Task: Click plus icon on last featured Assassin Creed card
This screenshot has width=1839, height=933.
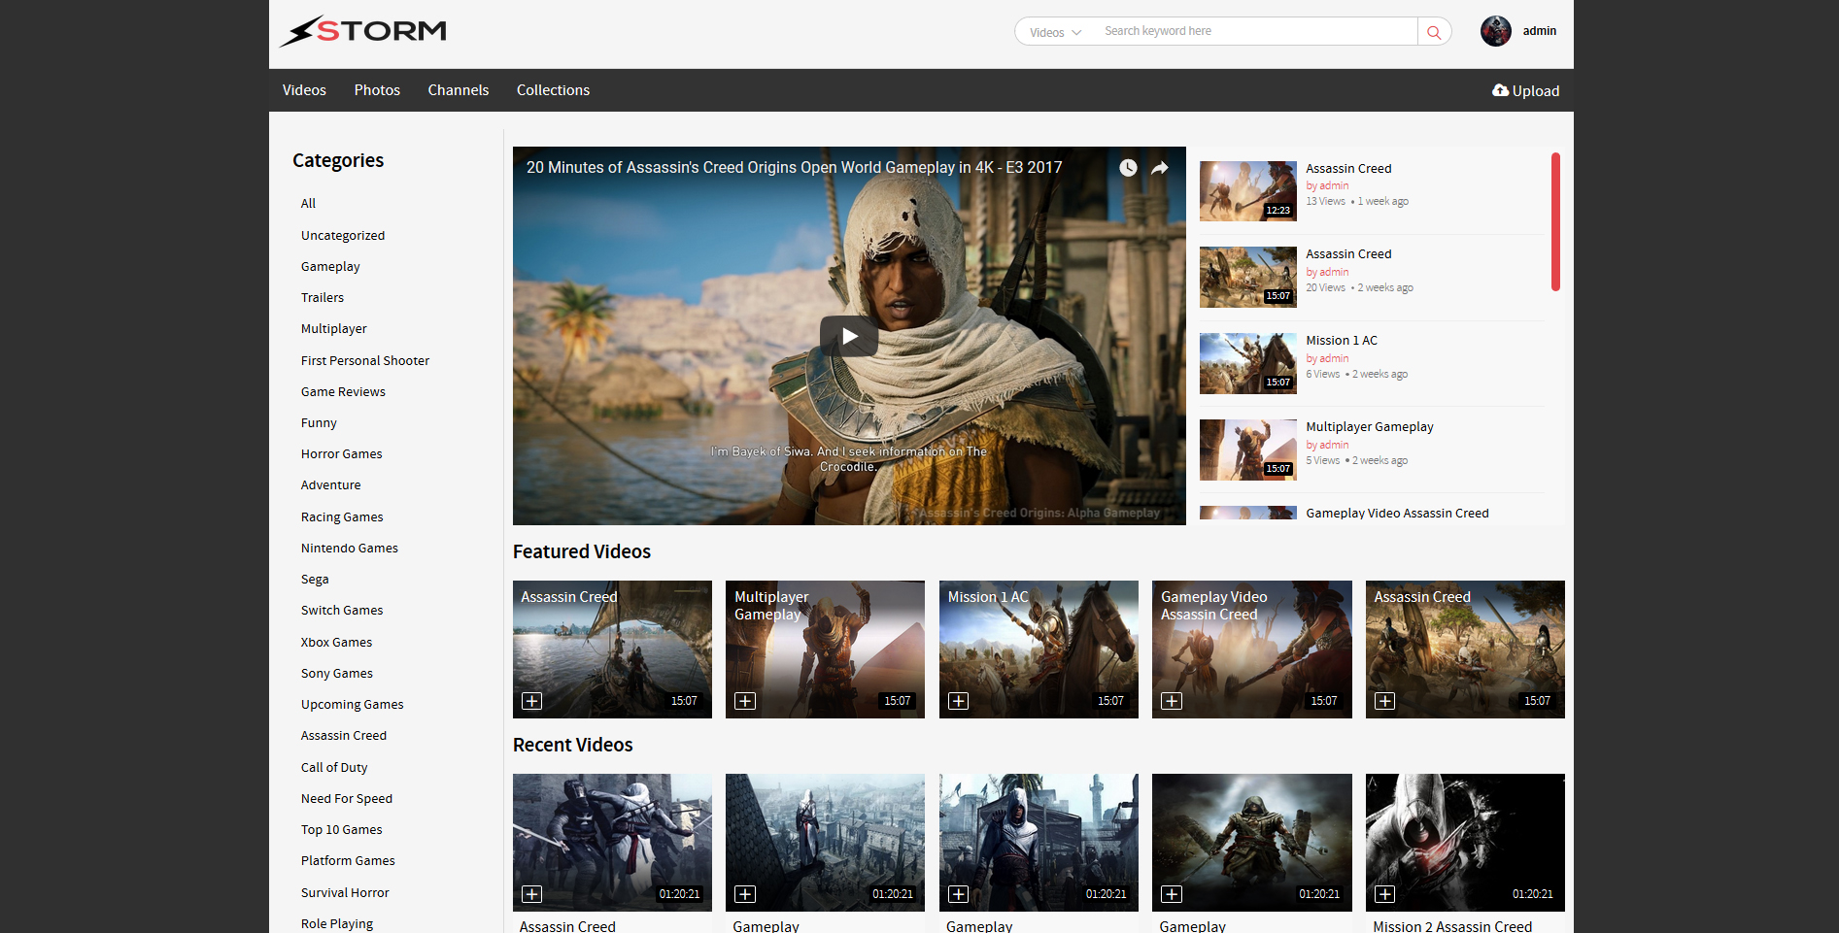Action: (1385, 701)
